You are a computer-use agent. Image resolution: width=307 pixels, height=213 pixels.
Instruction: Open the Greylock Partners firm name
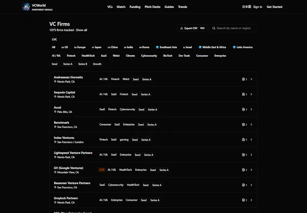pos(66,198)
